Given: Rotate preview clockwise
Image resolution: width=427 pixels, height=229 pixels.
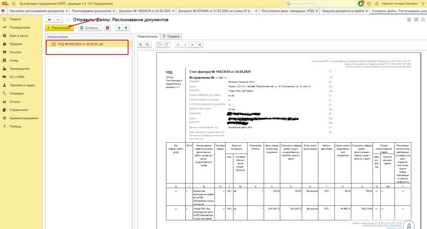Looking at the screenshot, I should pyautogui.click(x=166, y=45).
